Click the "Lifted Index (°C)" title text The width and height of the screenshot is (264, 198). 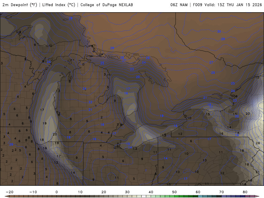(x=59, y=5)
